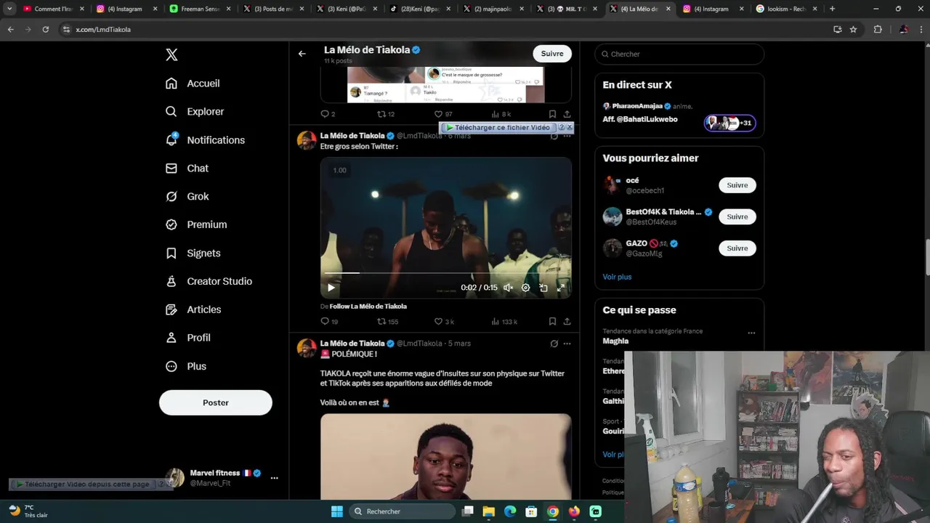Open Premium in the sidebar
930x523 pixels.
click(196, 225)
